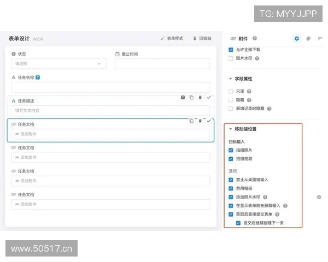Open the field settings gear tab

tap(297, 39)
